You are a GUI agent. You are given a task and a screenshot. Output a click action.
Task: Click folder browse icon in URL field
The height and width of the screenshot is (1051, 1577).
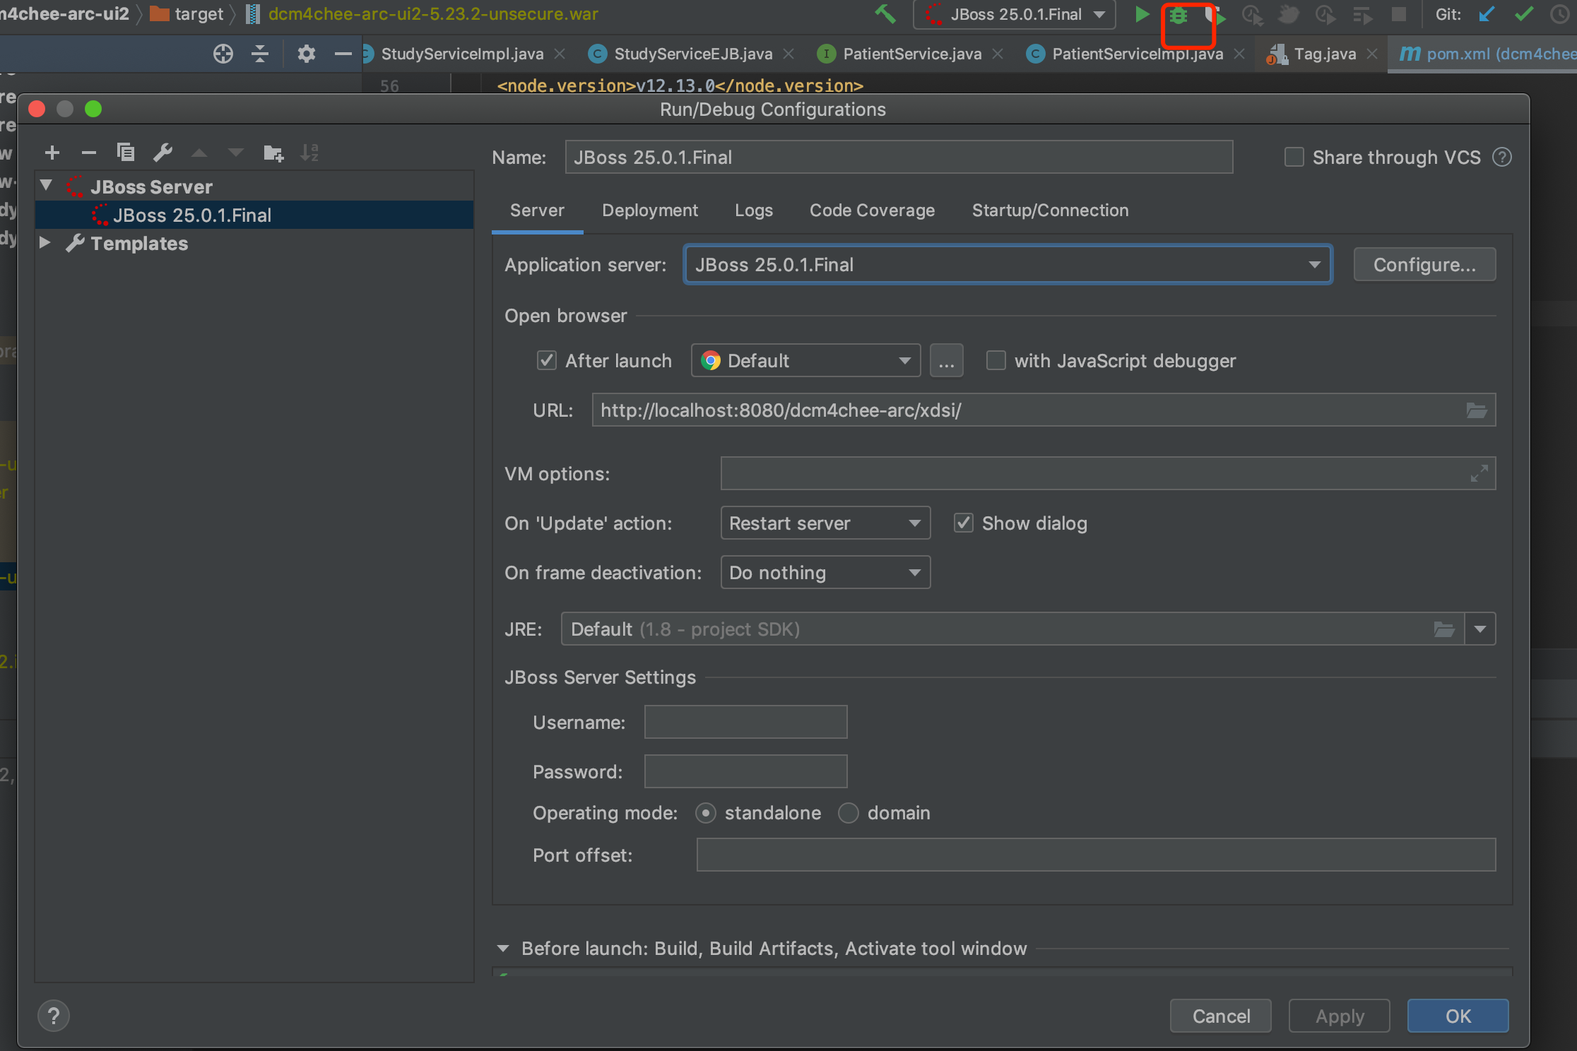point(1477,410)
